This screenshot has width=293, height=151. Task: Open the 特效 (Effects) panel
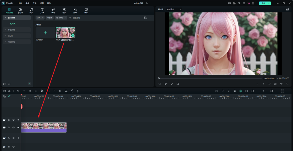coord(64,11)
